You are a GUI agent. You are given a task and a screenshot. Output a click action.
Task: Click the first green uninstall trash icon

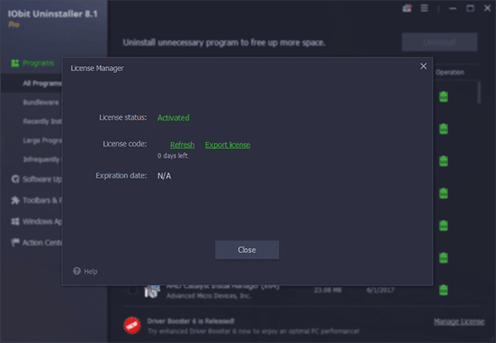443,97
